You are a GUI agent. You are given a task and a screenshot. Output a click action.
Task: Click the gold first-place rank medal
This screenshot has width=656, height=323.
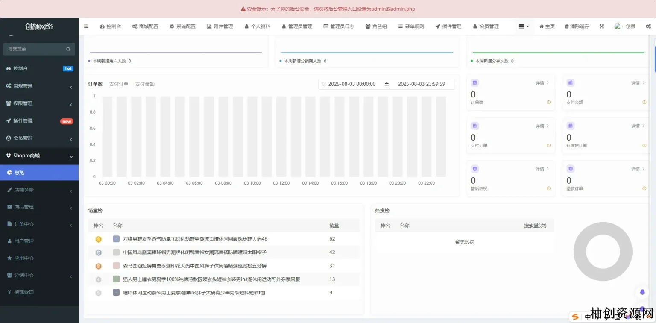(98, 239)
